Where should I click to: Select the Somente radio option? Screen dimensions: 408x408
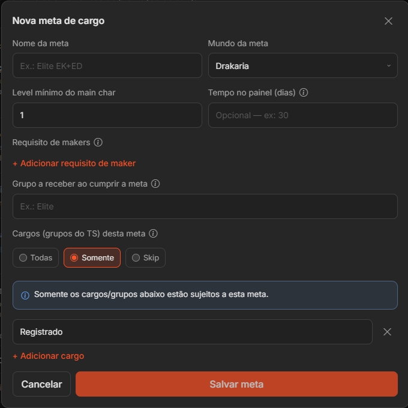(92, 257)
